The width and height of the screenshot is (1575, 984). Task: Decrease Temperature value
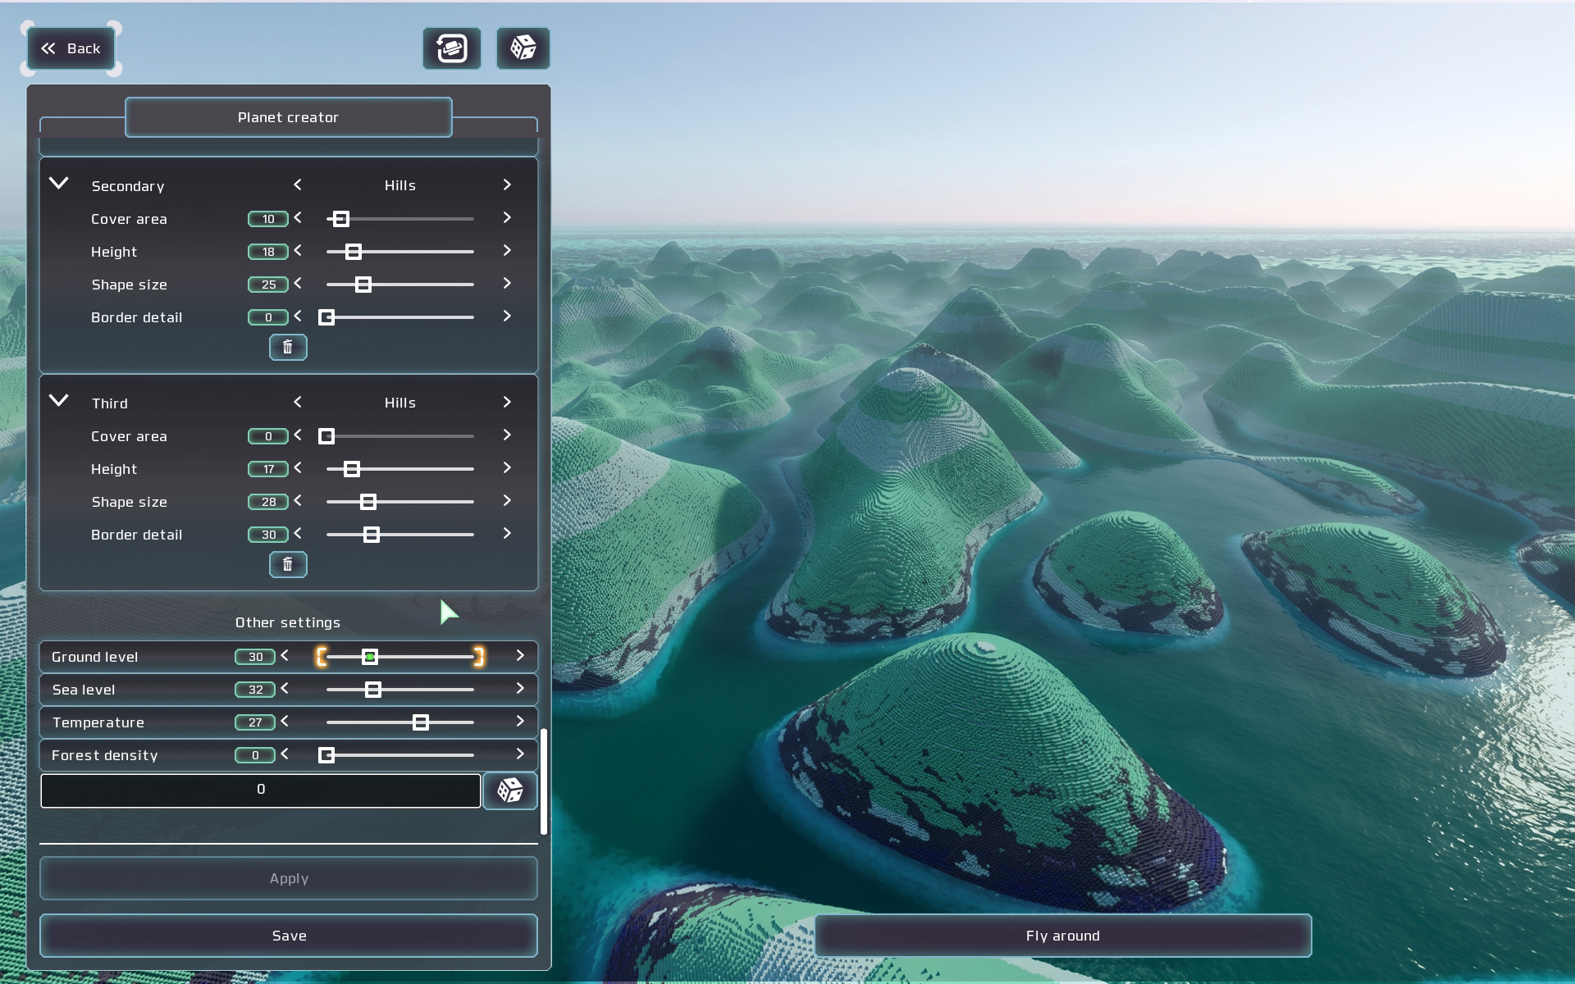285,722
